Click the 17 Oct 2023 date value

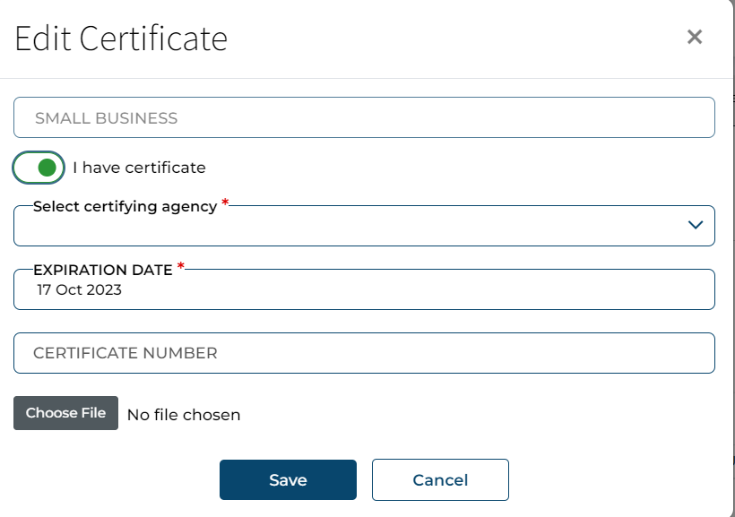(79, 290)
